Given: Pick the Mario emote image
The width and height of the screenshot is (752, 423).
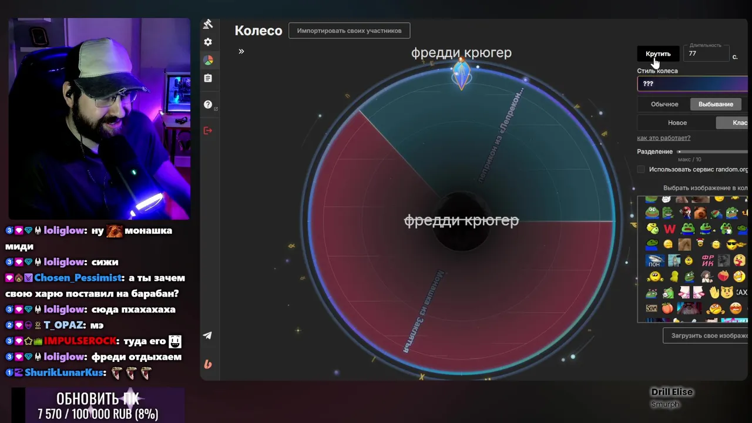Looking at the screenshot, I should coord(685,213).
